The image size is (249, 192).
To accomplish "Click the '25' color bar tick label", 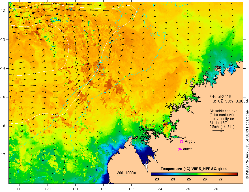I will (189, 179).
